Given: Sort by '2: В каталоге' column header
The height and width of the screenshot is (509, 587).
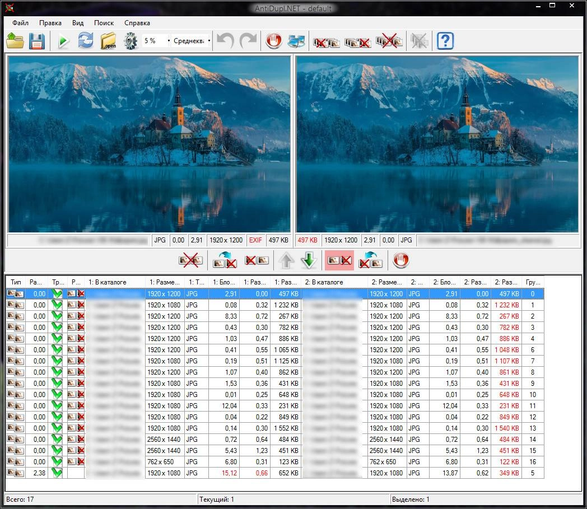Looking at the screenshot, I should tap(334, 282).
